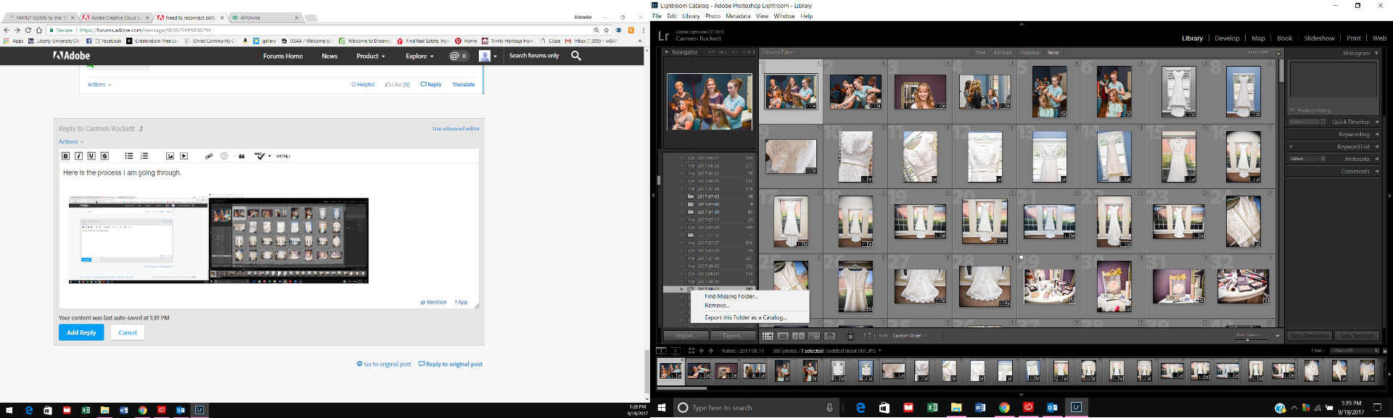The height and width of the screenshot is (418, 1393).
Task: Open the Lightroom Metadata menu
Action: click(x=738, y=16)
